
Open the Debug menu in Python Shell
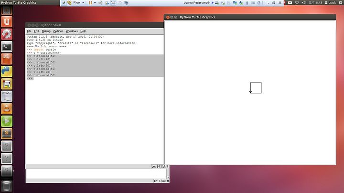coord(46,31)
